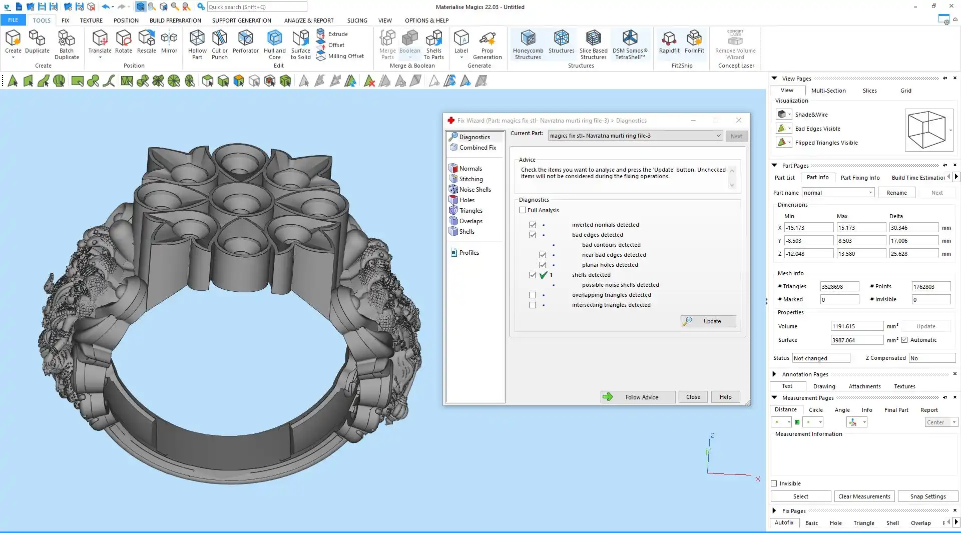
Task: Open the Part name dropdown
Action: tap(870, 193)
